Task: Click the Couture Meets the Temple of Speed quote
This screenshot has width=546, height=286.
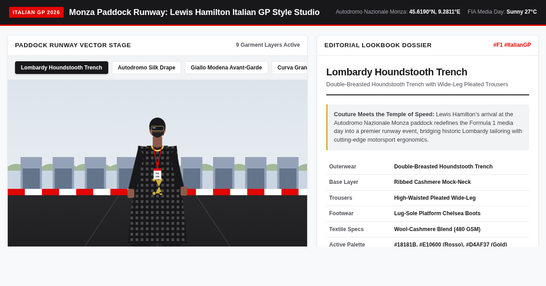Action: pos(428,127)
